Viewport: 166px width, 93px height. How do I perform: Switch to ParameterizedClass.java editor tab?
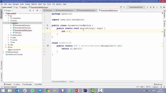point(65,10)
